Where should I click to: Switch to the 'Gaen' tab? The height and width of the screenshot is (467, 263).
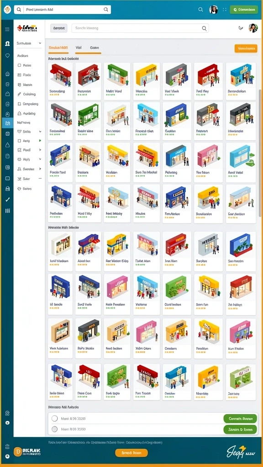95,47
